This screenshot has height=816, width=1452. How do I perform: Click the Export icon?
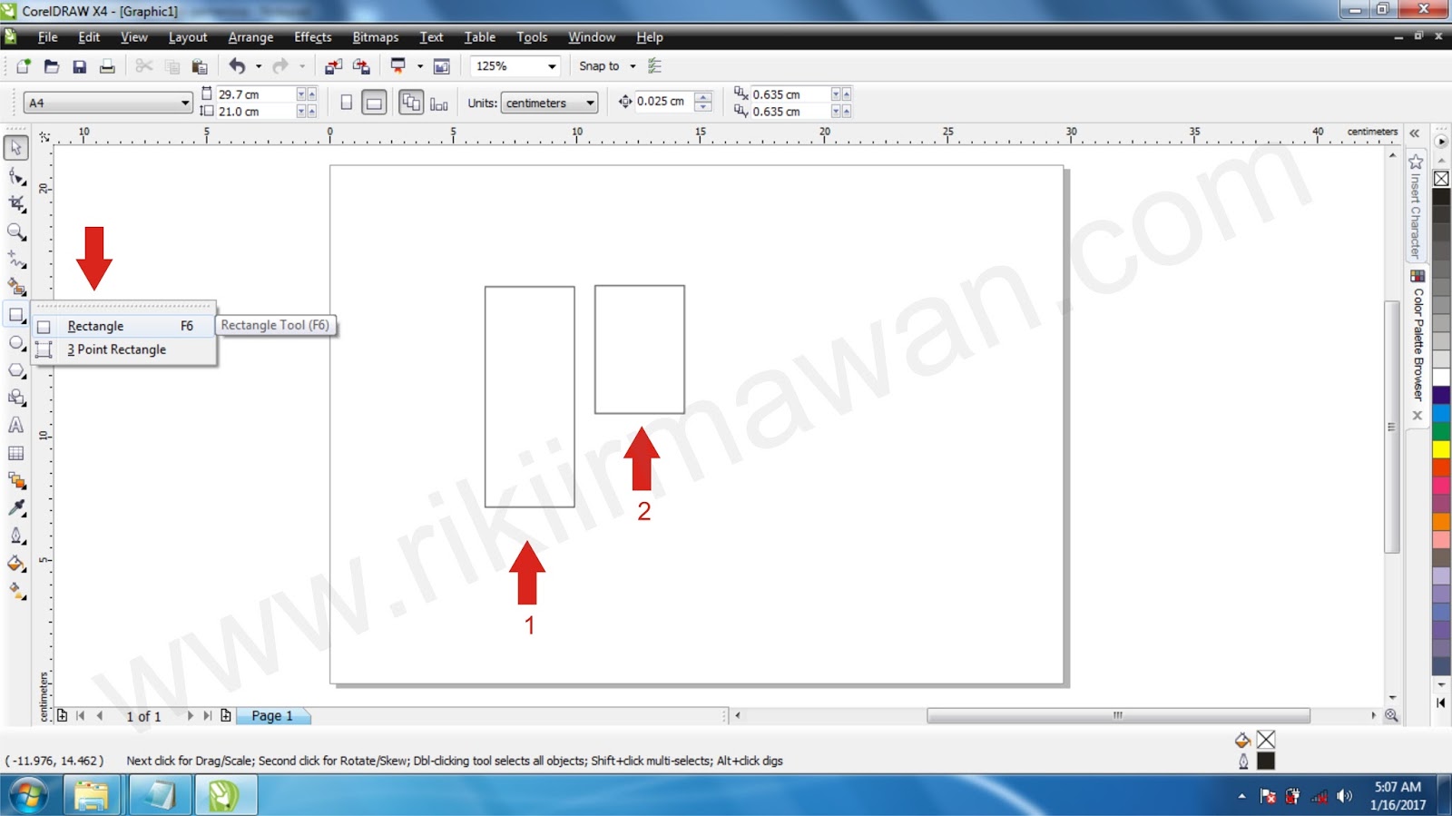pos(361,66)
